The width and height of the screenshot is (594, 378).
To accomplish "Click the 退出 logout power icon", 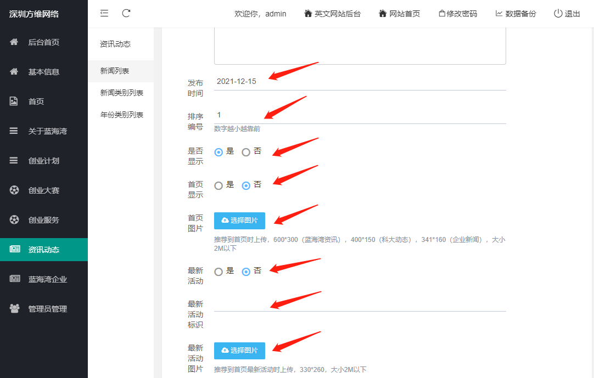I will 558,14.
